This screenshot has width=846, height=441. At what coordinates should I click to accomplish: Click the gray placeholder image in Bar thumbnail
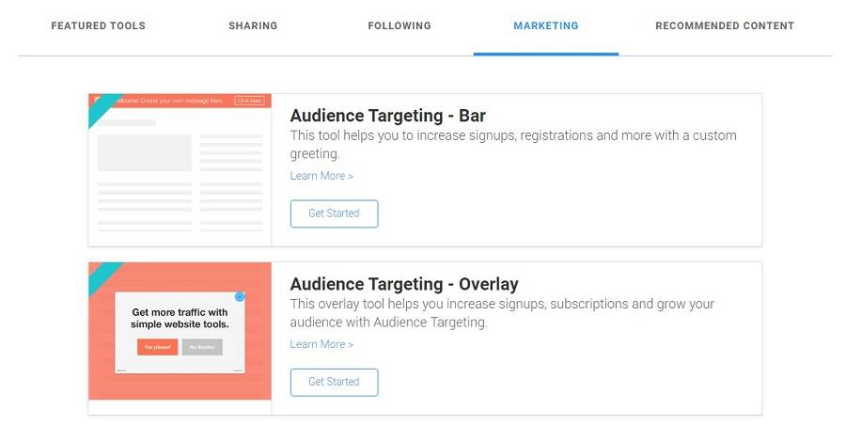pos(145,152)
